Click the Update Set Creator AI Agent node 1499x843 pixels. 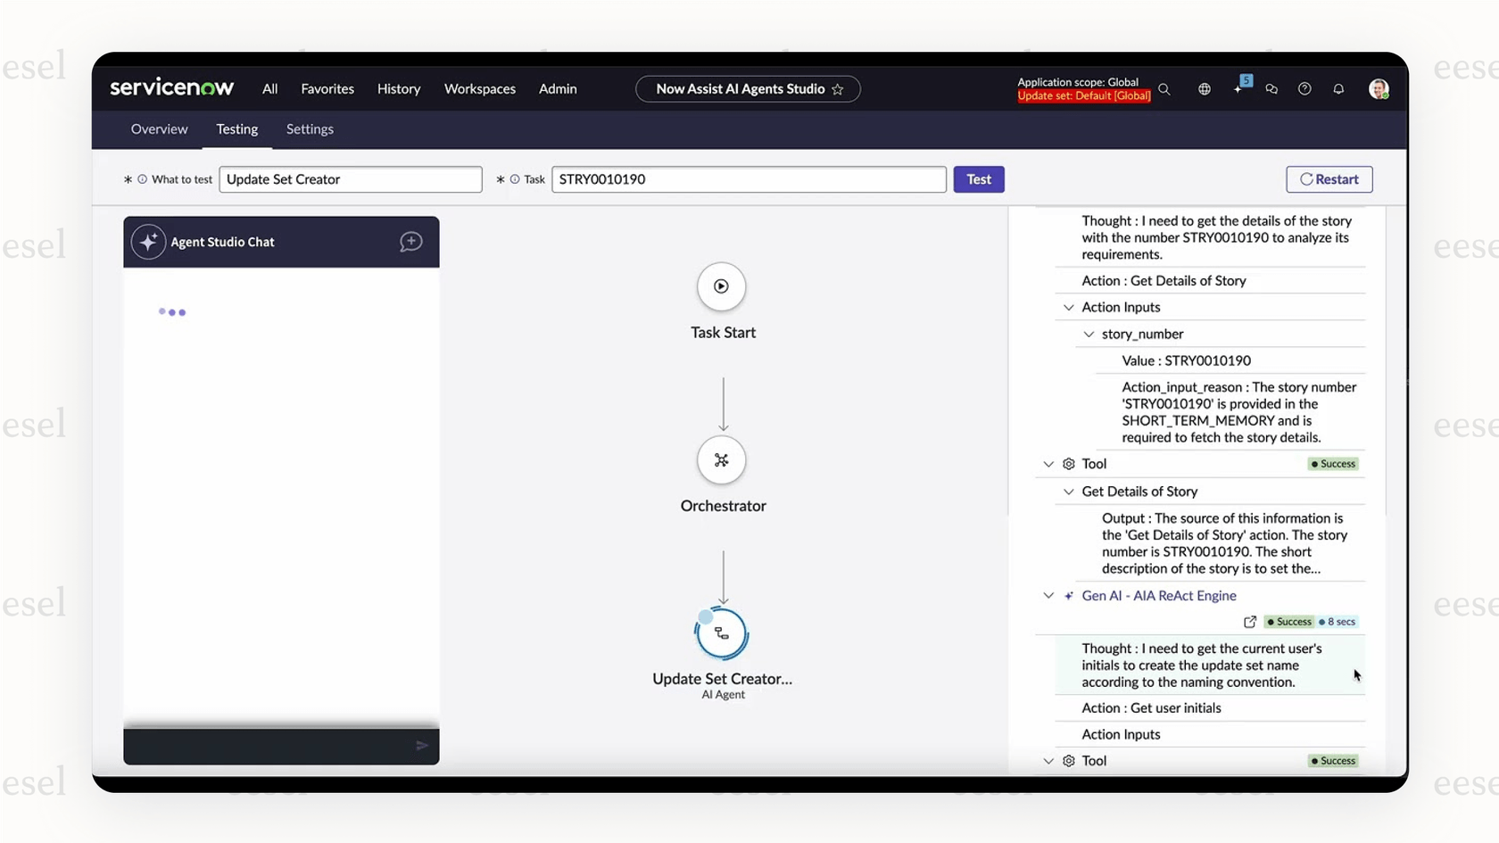[x=721, y=633]
